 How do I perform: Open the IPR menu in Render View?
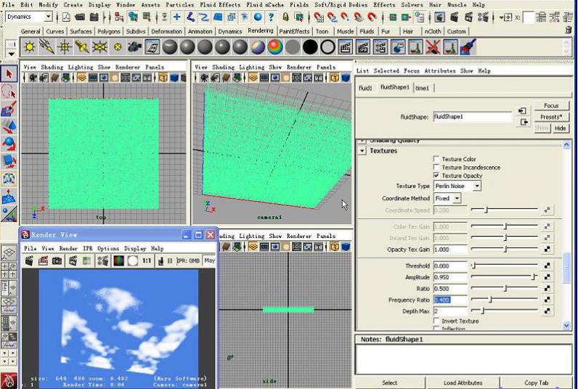tap(88, 248)
